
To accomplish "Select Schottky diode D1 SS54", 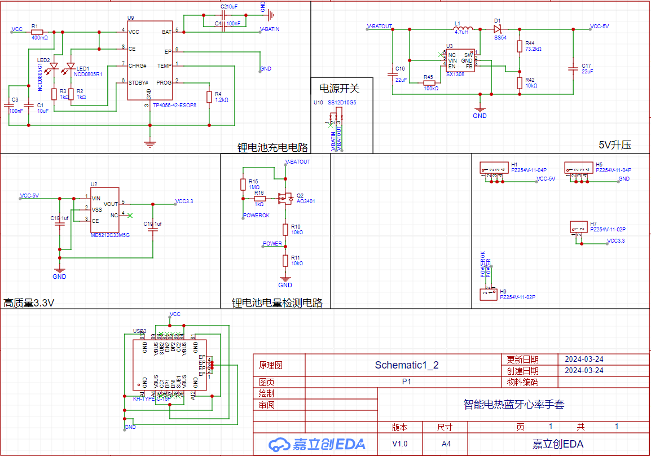I will [x=498, y=29].
